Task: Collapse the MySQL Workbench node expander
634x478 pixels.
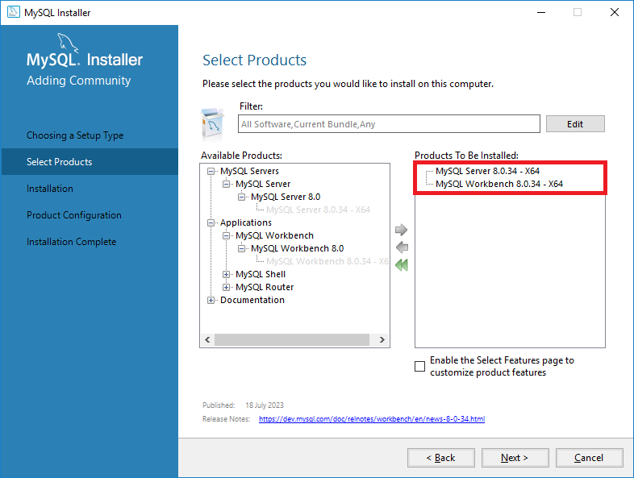Action: coord(226,236)
